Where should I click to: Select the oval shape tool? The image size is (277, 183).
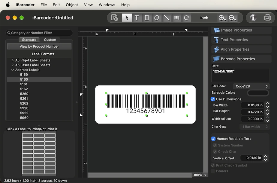157,18
